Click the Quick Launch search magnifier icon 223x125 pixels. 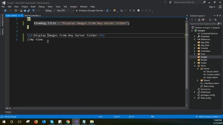point(205,2)
